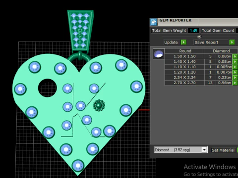Click the Update play arrow button
This screenshot has height=178, width=238.
tap(183, 43)
